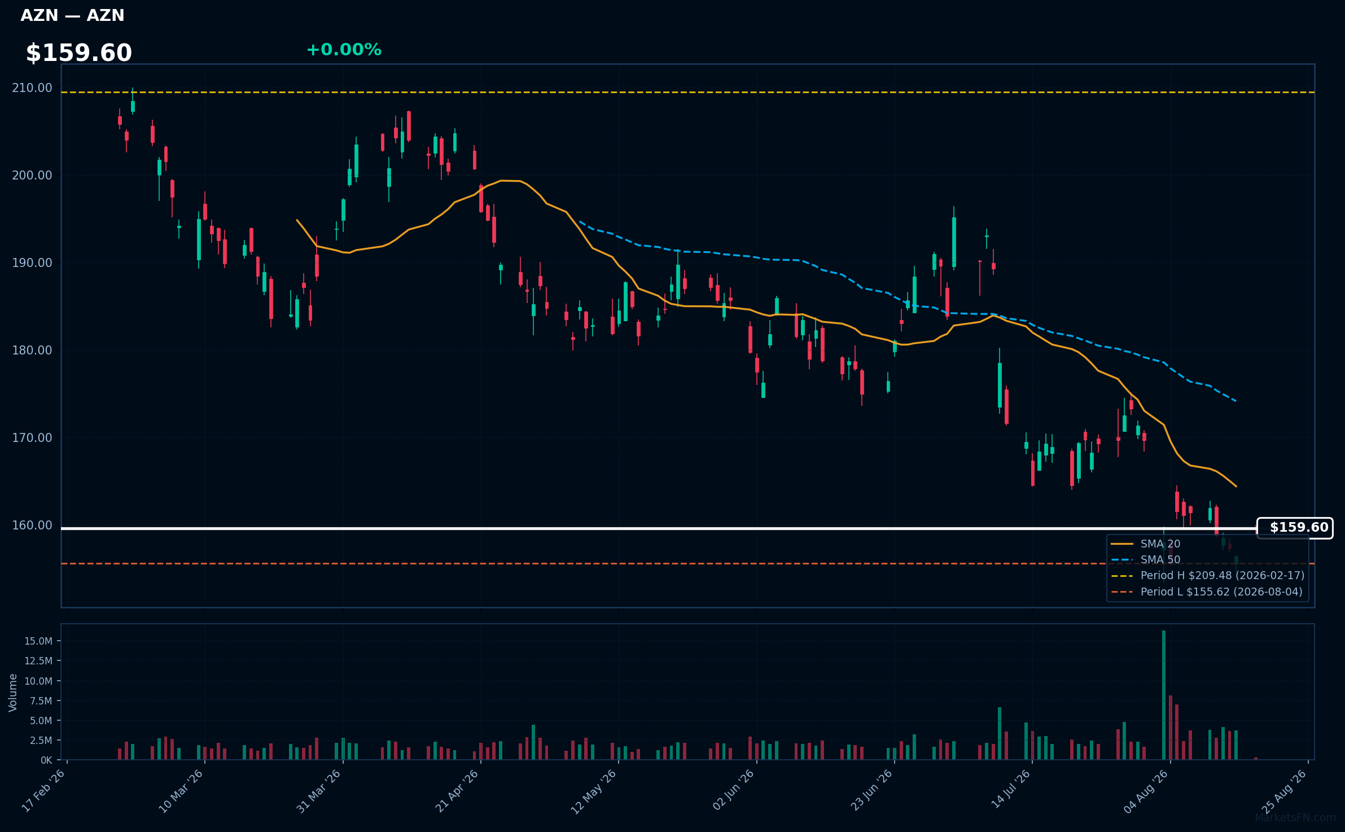Click the 180.00 price axis label
The image size is (1345, 832).
click(x=32, y=351)
